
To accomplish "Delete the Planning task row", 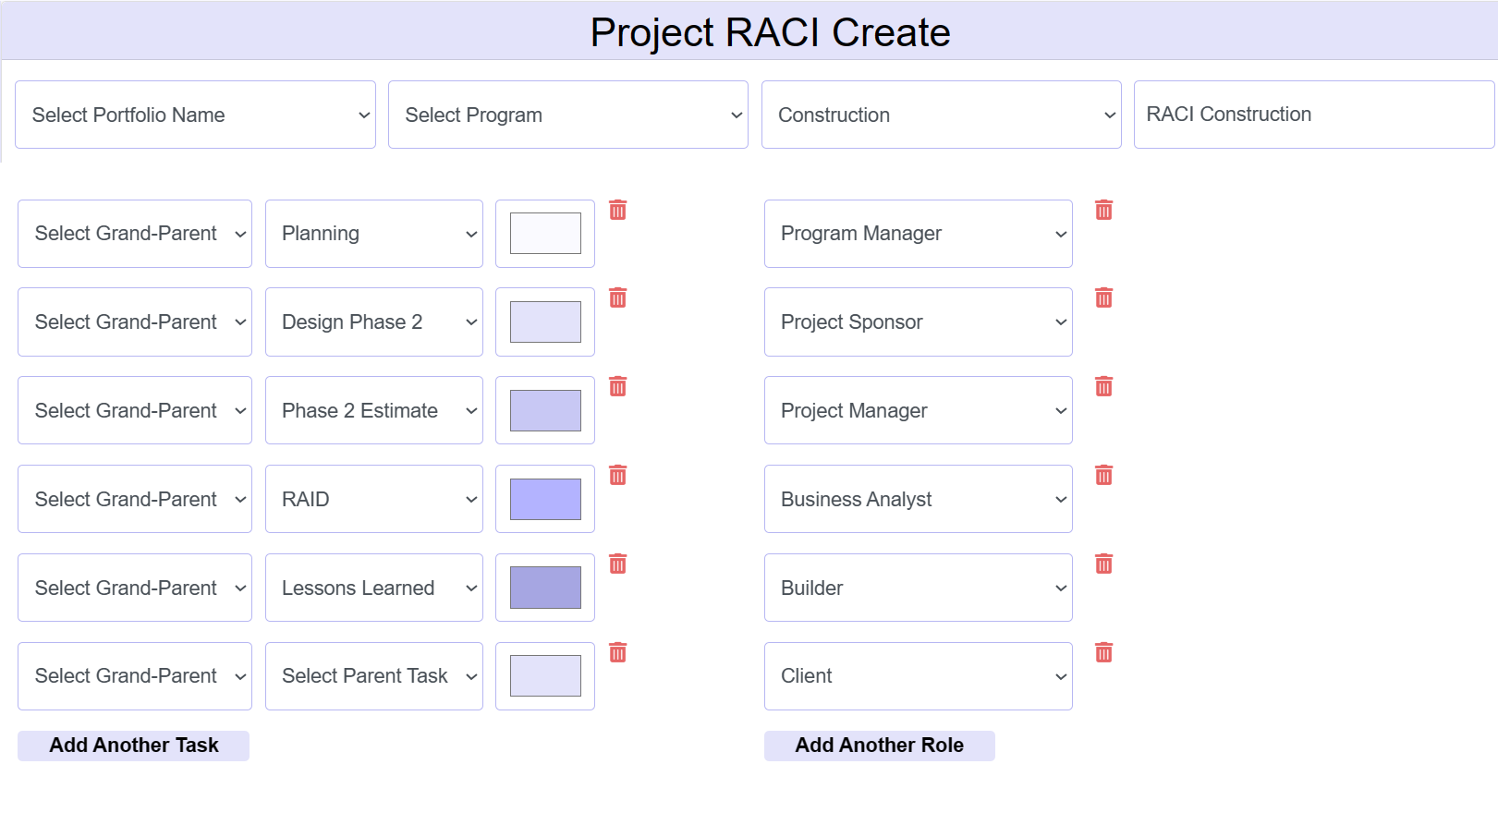I will point(617,210).
